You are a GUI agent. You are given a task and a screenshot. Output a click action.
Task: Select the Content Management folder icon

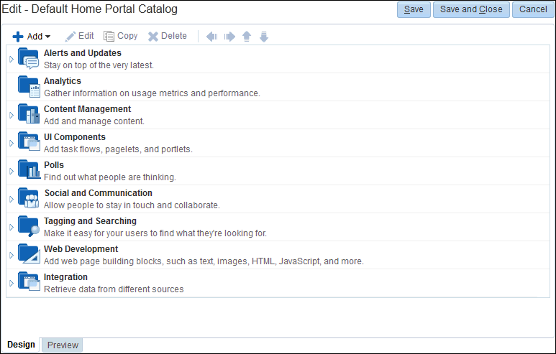(x=29, y=114)
